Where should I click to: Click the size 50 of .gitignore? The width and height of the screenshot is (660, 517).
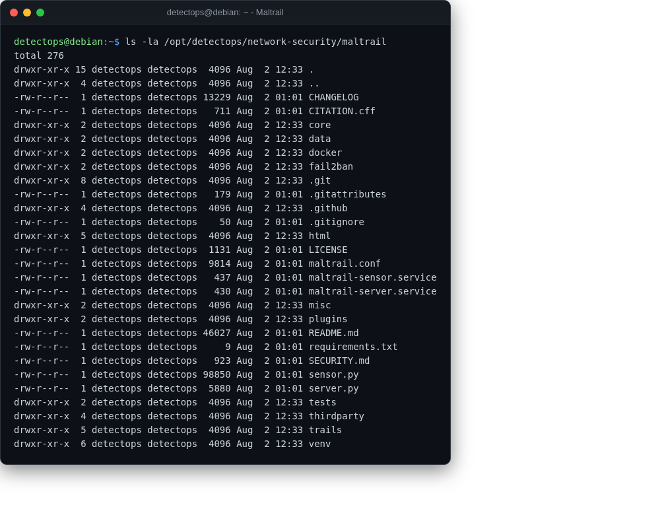[x=225, y=223]
